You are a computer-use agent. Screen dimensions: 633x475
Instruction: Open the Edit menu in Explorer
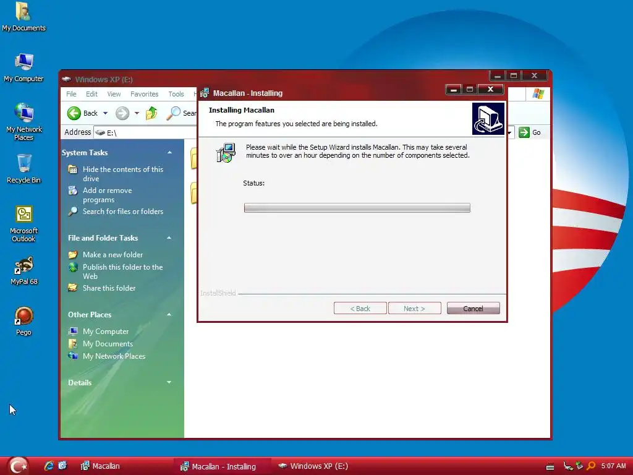(91, 94)
